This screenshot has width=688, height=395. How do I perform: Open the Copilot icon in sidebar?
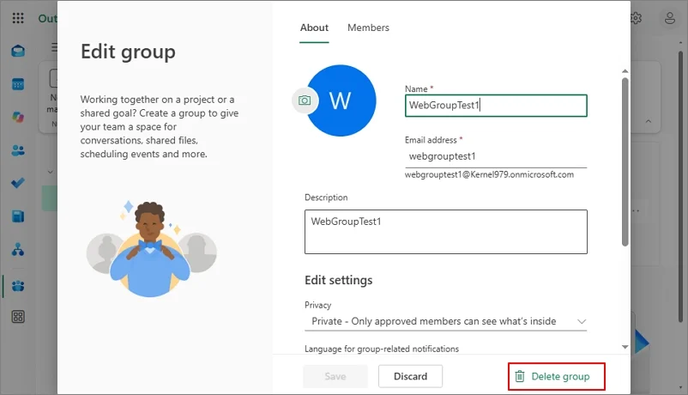18,117
